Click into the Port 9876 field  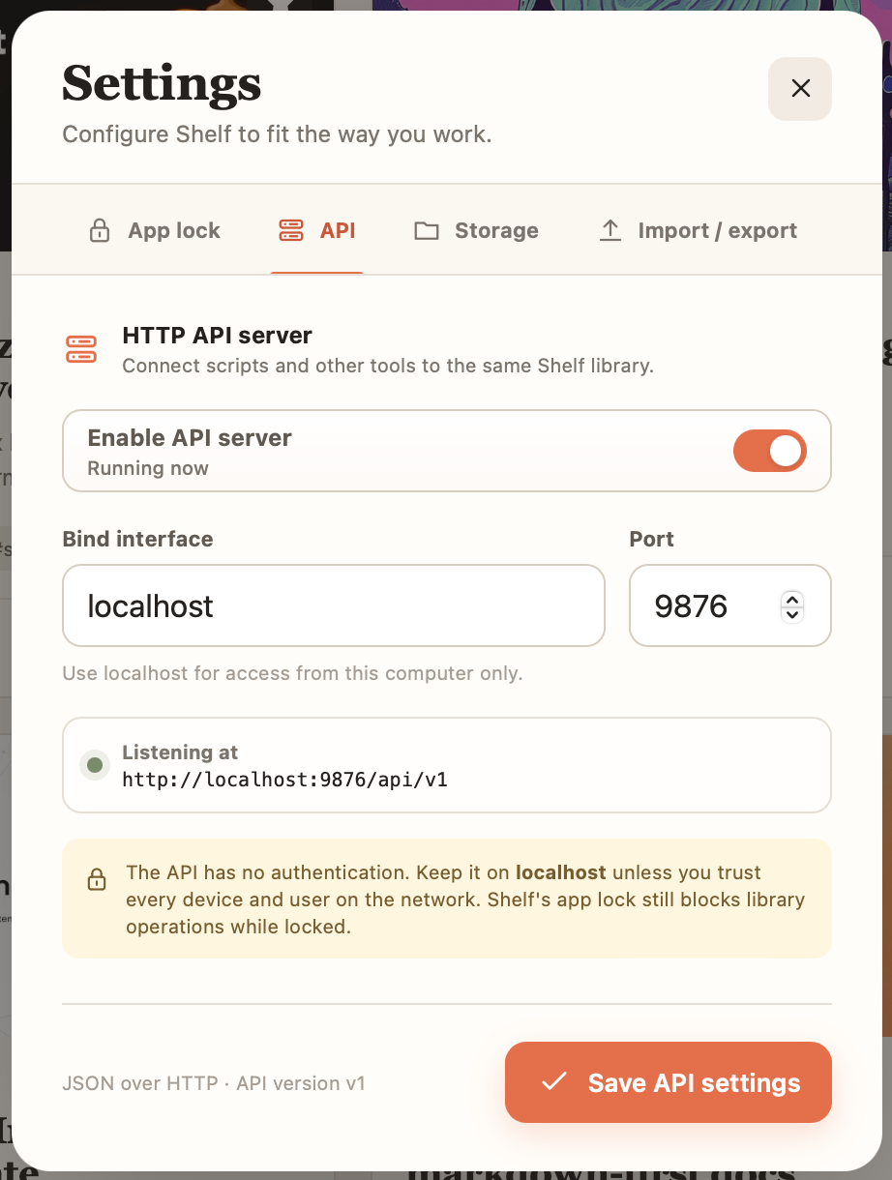coord(730,605)
